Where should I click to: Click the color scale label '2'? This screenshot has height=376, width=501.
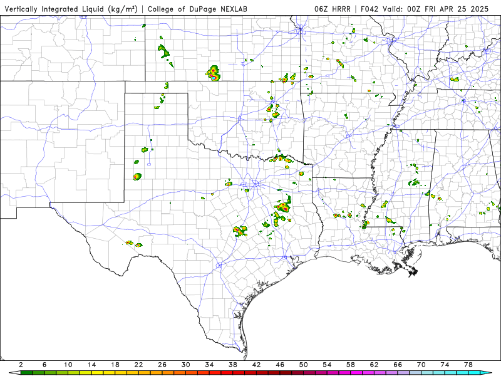point(21,365)
